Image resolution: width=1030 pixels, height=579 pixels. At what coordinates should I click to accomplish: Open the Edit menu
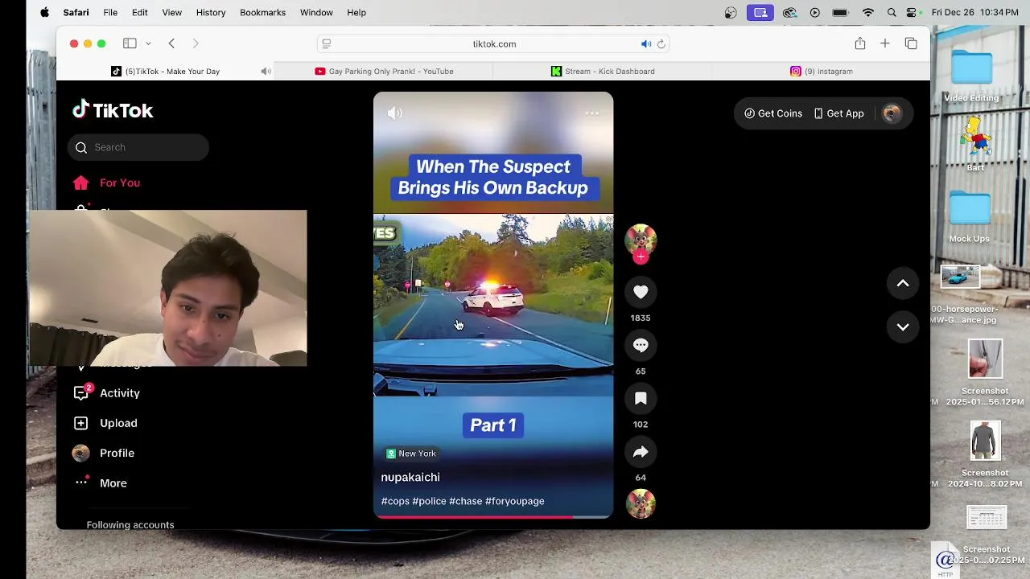tap(140, 12)
